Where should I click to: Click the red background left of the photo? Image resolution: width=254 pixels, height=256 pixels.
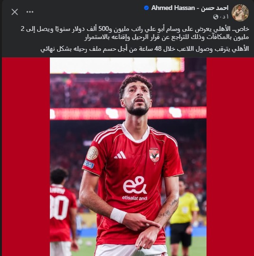pyautogui.click(x=26, y=157)
